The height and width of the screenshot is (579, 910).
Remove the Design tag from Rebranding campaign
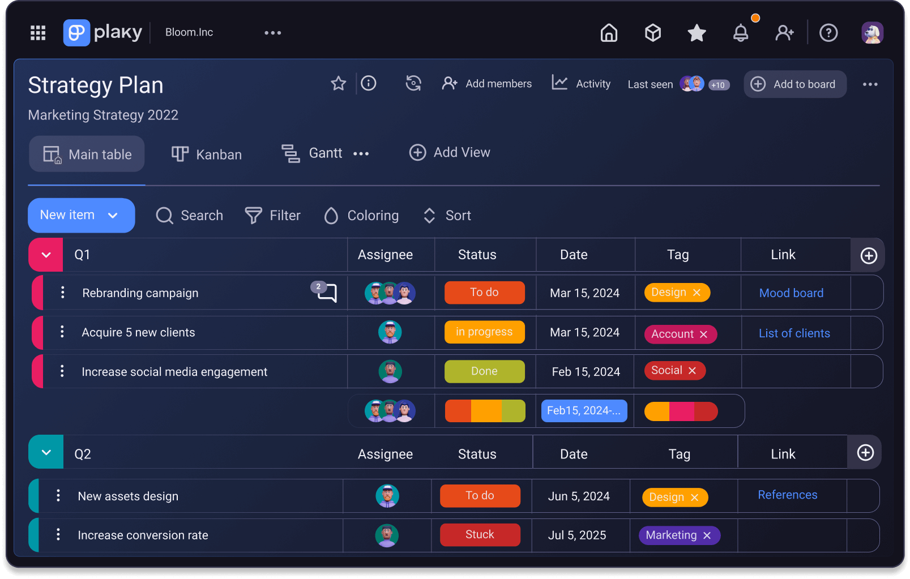click(697, 293)
